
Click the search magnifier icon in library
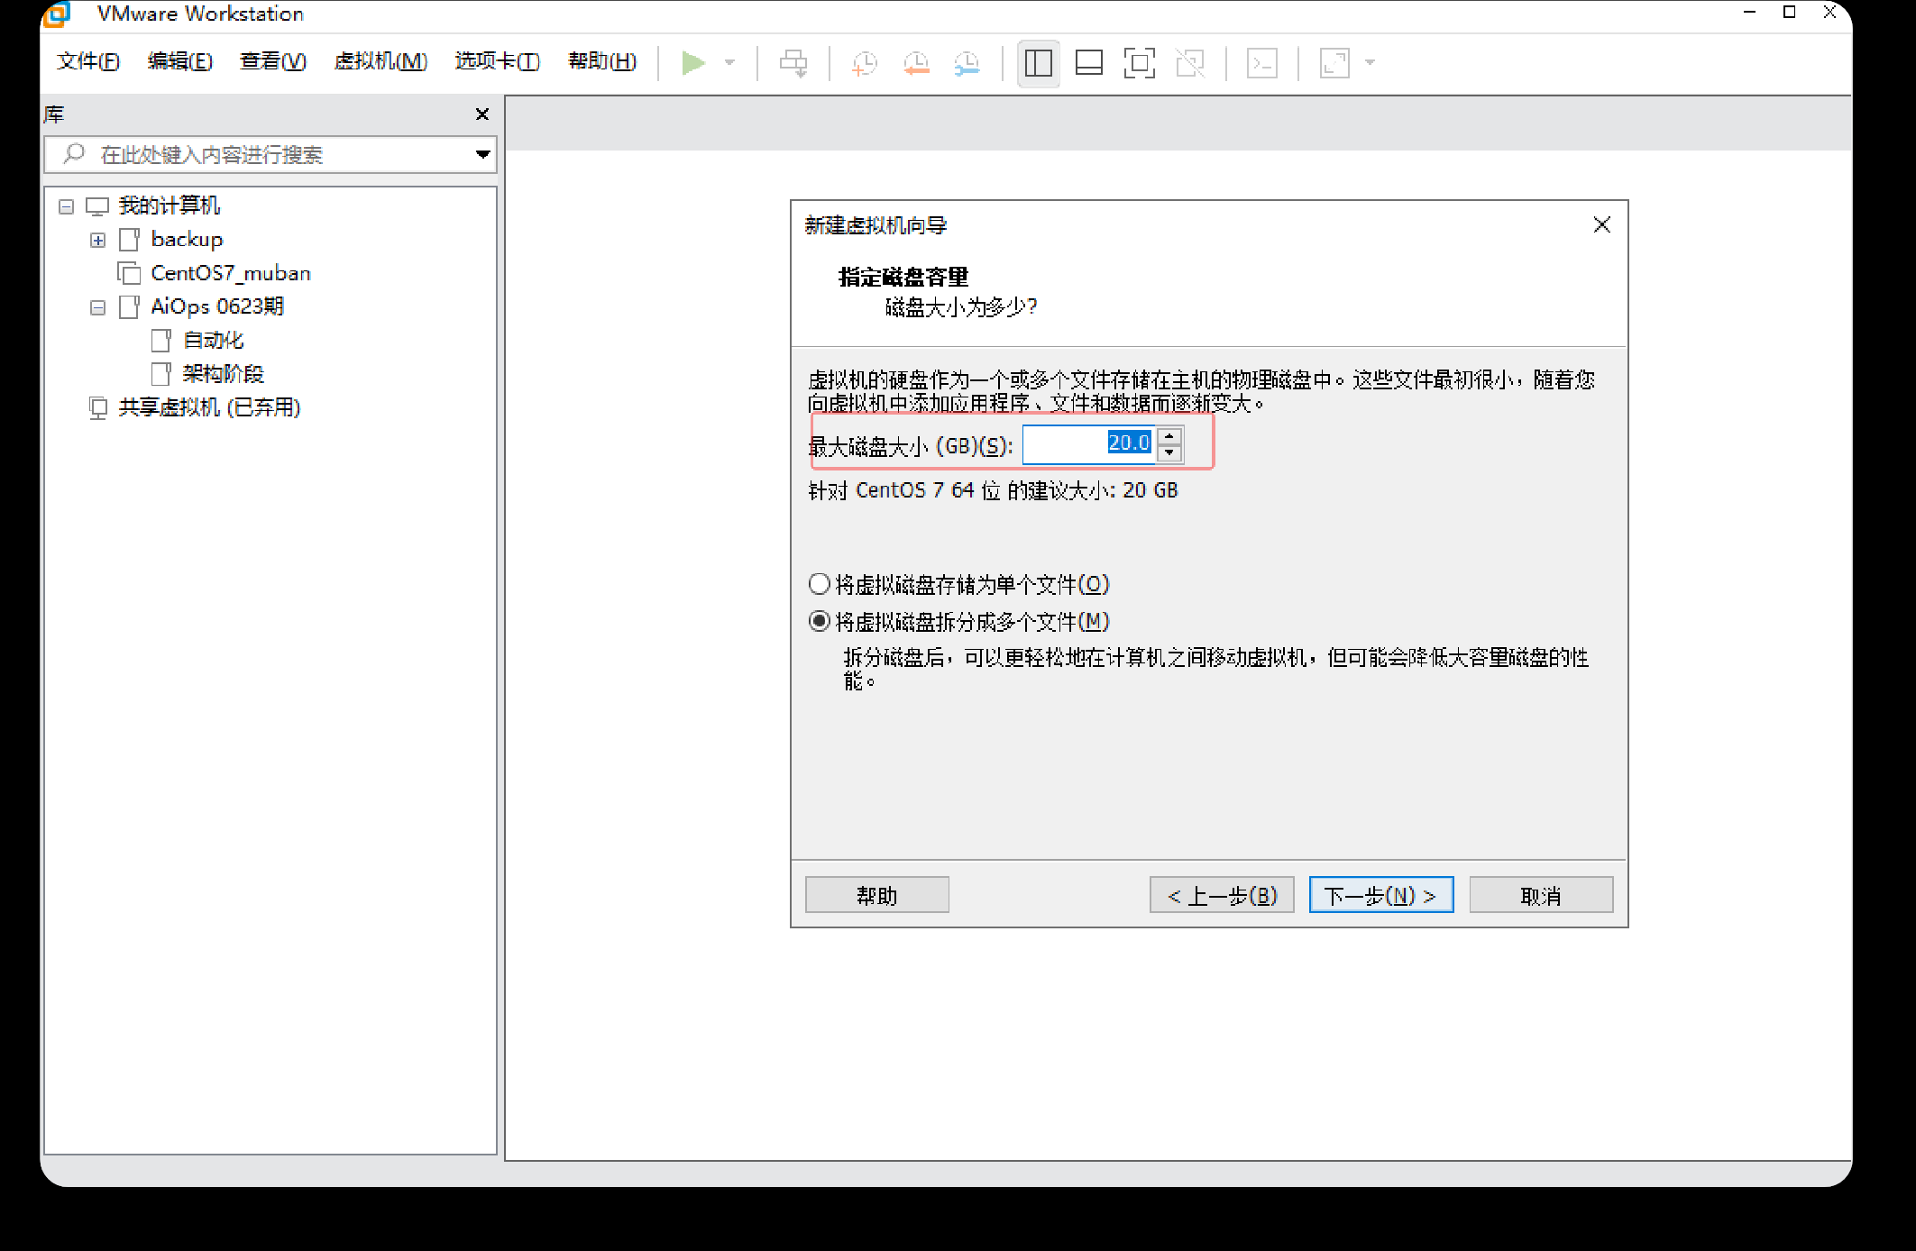point(74,154)
